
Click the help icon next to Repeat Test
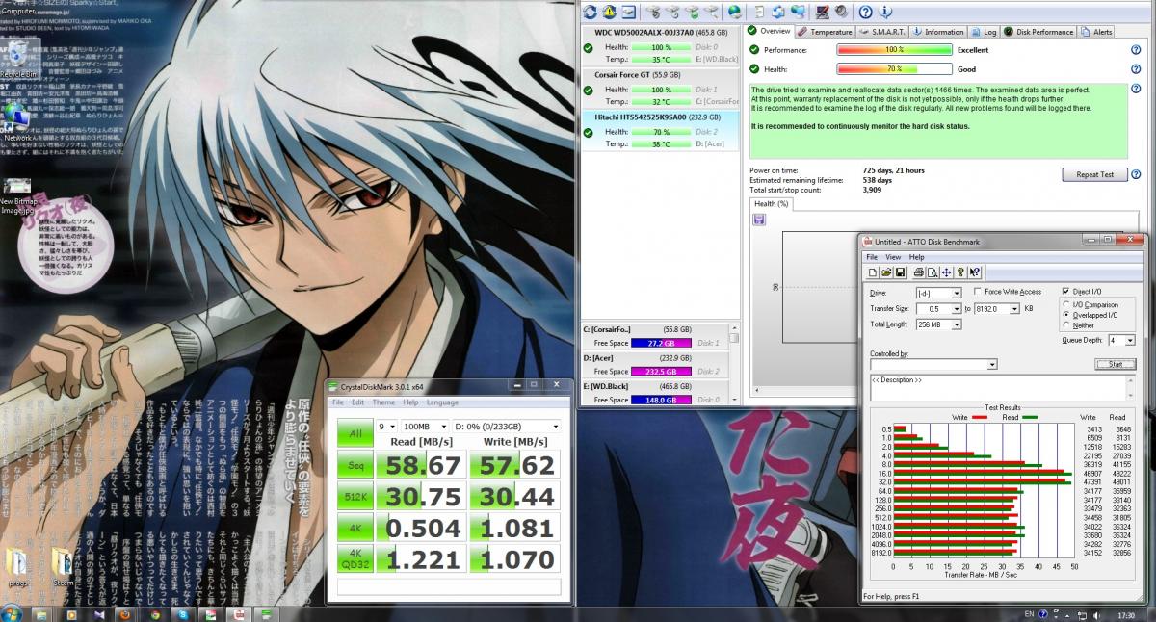pos(1136,174)
